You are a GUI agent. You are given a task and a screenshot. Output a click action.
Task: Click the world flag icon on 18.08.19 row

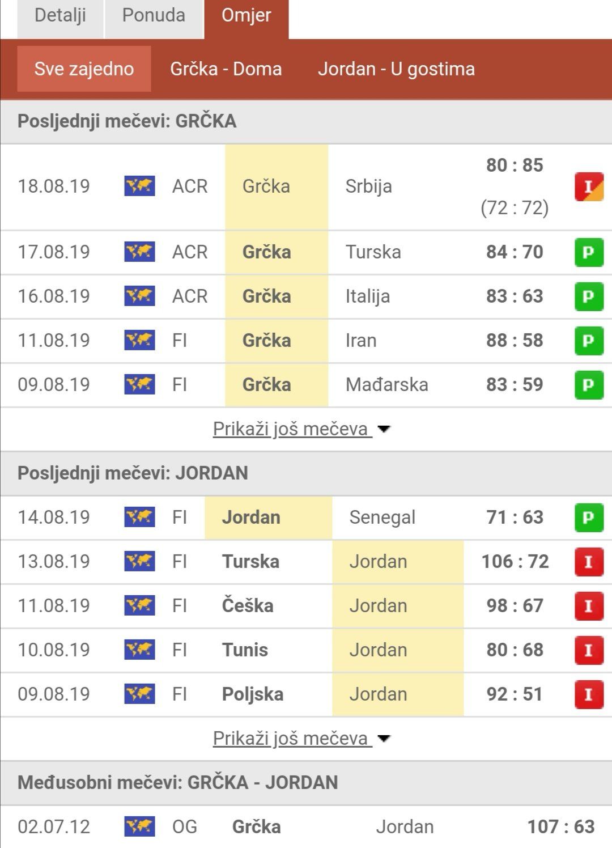click(139, 186)
